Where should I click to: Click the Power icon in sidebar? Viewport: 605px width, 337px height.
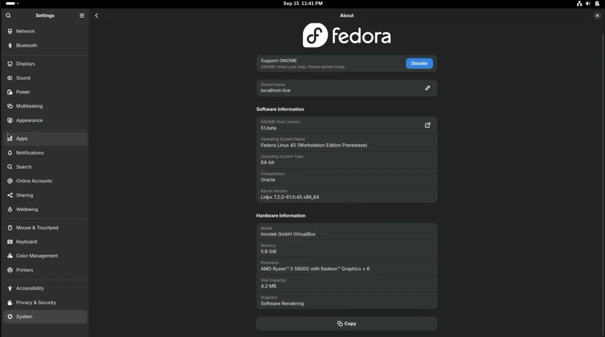click(10, 92)
